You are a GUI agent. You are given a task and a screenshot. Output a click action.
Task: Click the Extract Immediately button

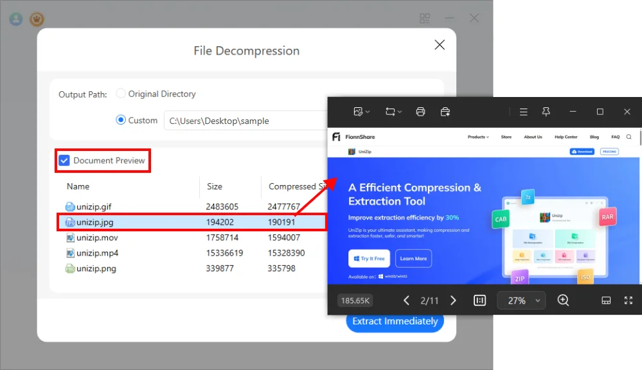click(x=395, y=321)
